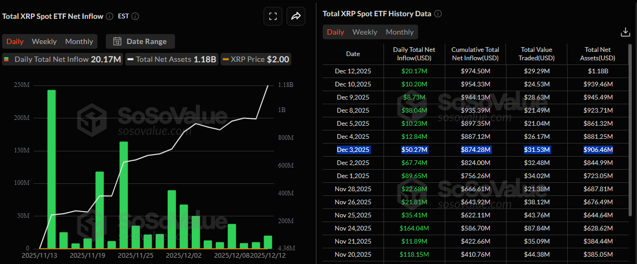The image size is (637, 264).
Task: Click the calendar icon in Date Range
Action: click(x=117, y=41)
